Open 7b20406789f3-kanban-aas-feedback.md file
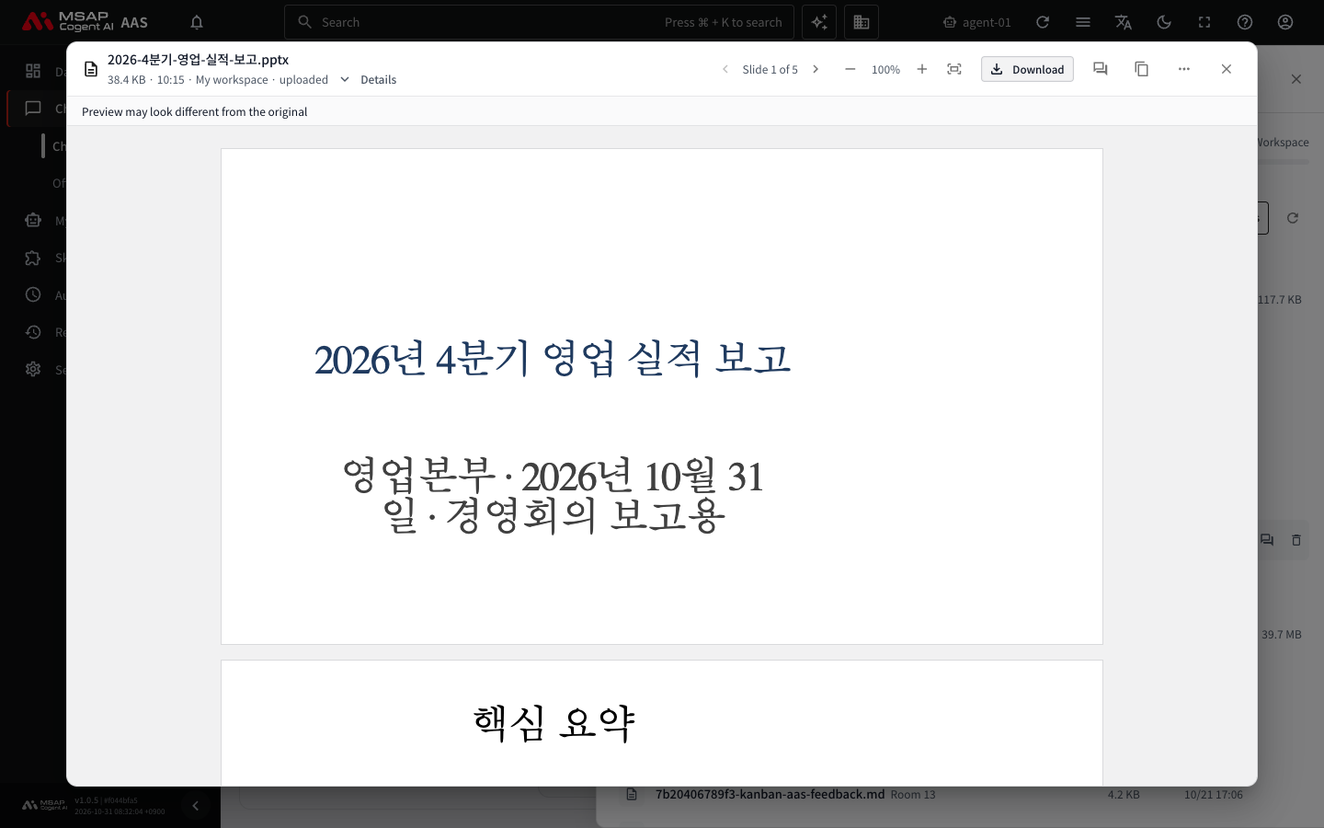 (770, 794)
